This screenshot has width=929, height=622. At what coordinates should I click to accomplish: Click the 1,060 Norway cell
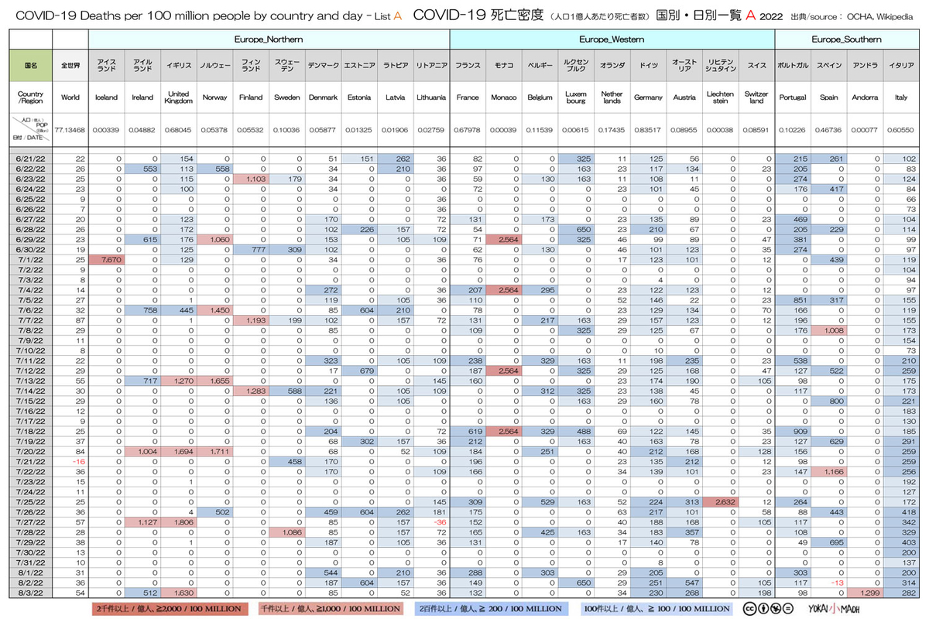(x=214, y=240)
